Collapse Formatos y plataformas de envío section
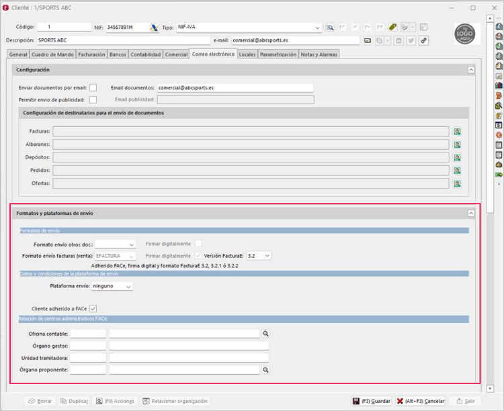The image size is (504, 411). pyautogui.click(x=471, y=213)
